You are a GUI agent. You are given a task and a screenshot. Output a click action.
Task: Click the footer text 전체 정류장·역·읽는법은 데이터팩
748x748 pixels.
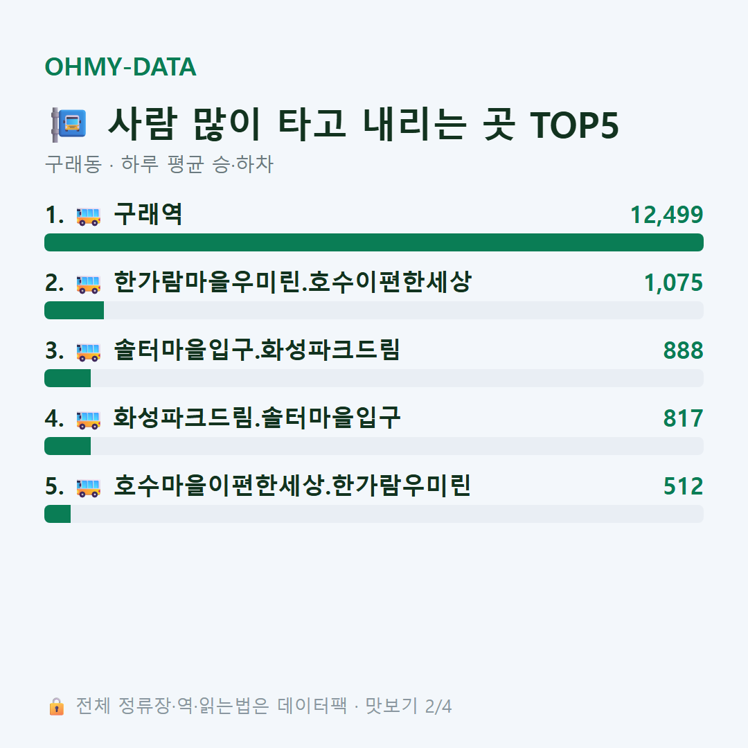point(212,706)
